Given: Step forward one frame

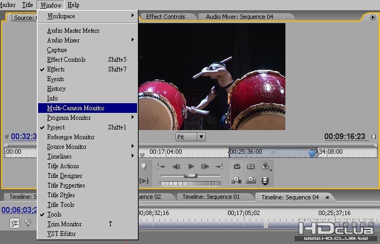Looking at the screenshot, I should pyautogui.click(x=205, y=166).
